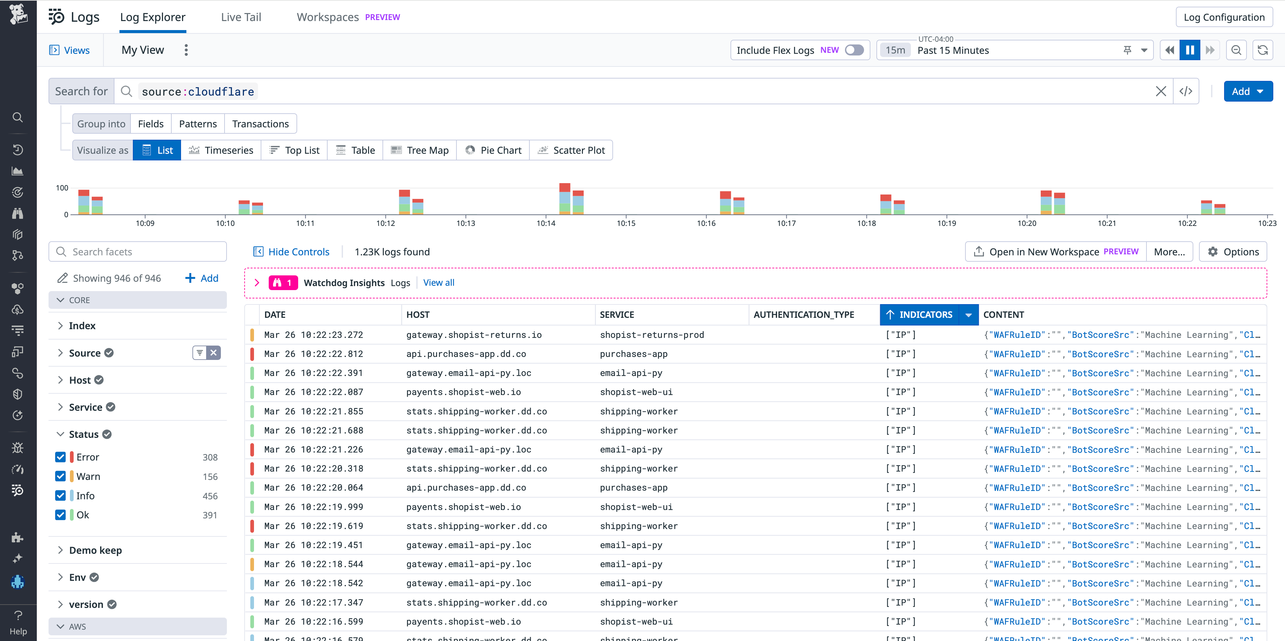Open the Indicators column sort dropdown
The width and height of the screenshot is (1285, 641).
tap(968, 314)
